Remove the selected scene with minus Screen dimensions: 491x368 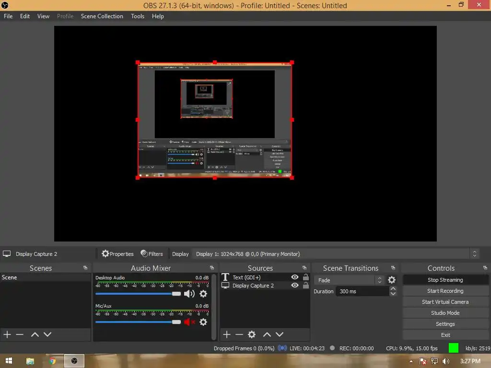coord(20,334)
